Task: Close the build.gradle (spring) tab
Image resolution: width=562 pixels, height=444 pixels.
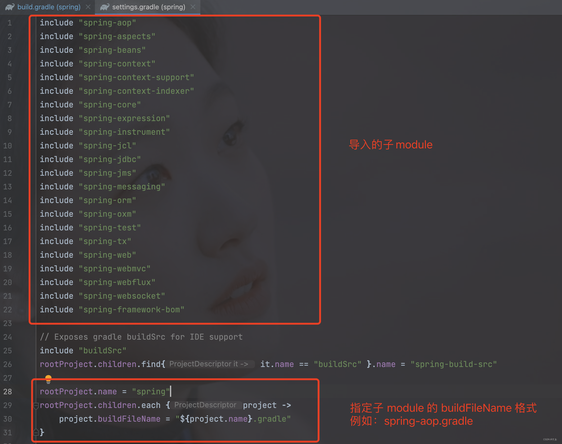Action: point(88,7)
